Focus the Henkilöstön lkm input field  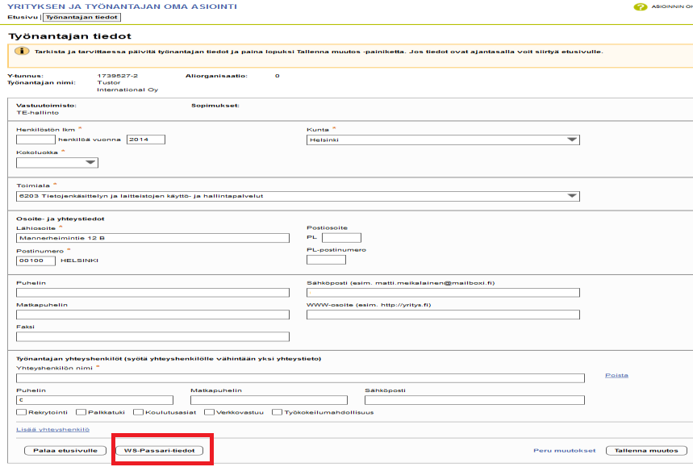[35, 140]
